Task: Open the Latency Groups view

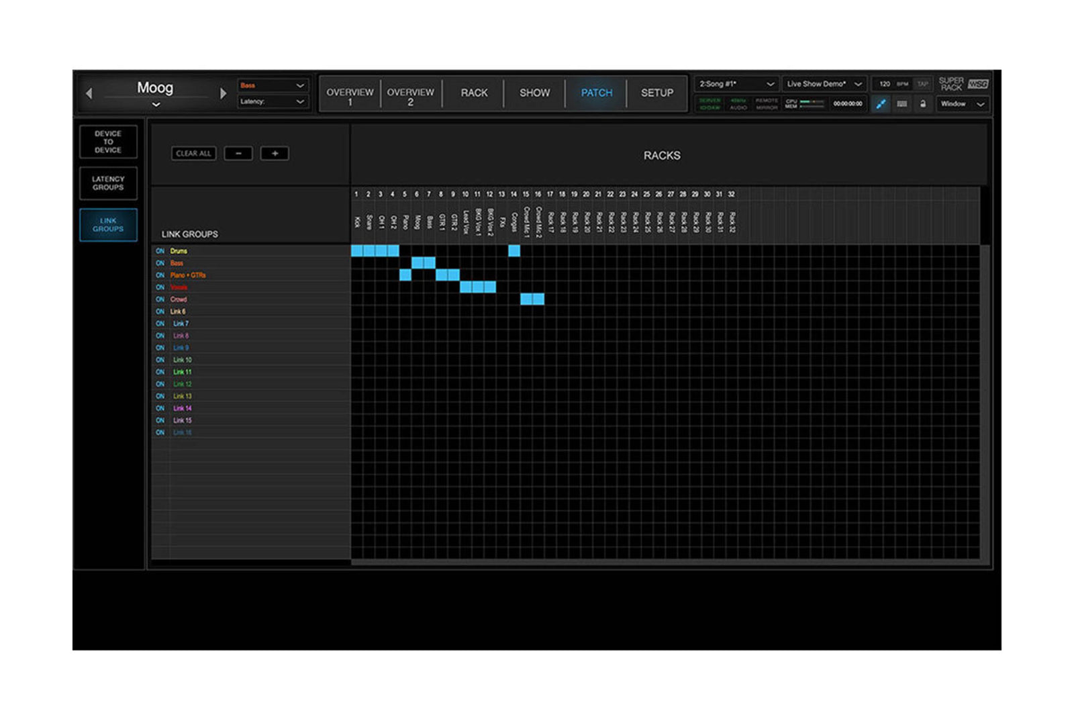Action: tap(108, 183)
